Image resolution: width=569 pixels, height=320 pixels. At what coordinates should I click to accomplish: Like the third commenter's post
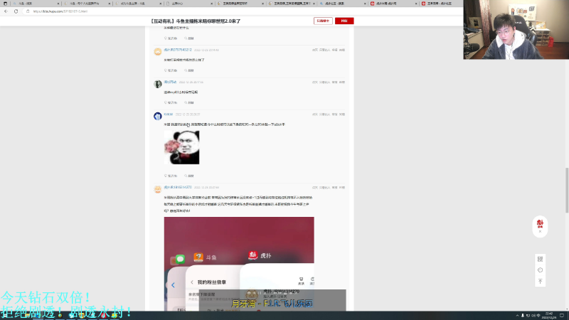point(171,102)
